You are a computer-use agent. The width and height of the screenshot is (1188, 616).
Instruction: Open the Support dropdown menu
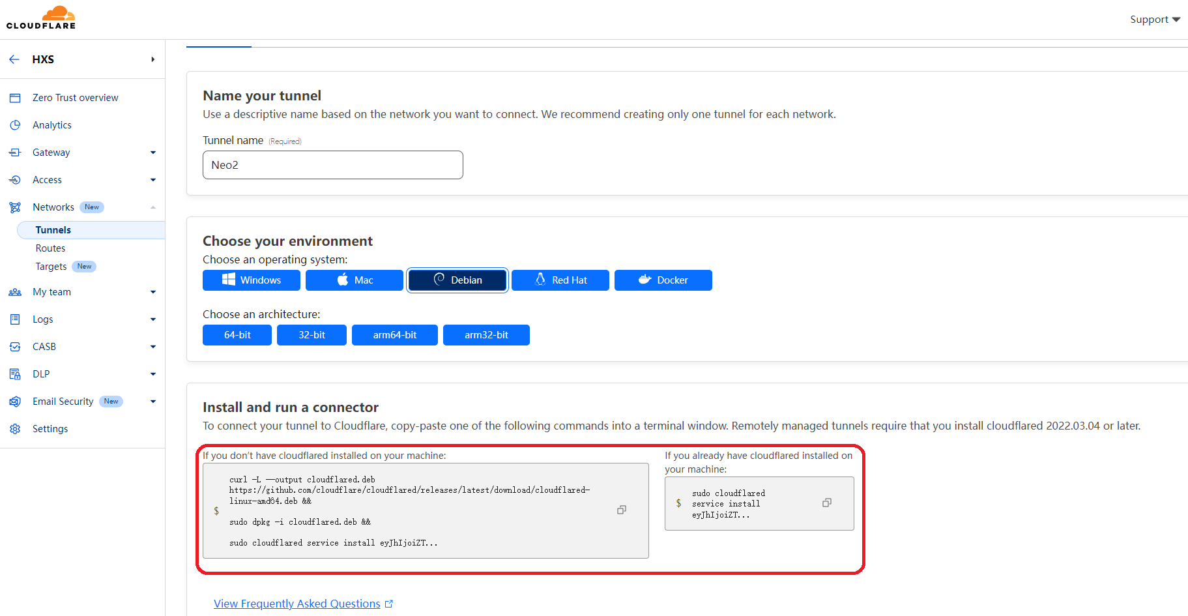coord(1155,20)
